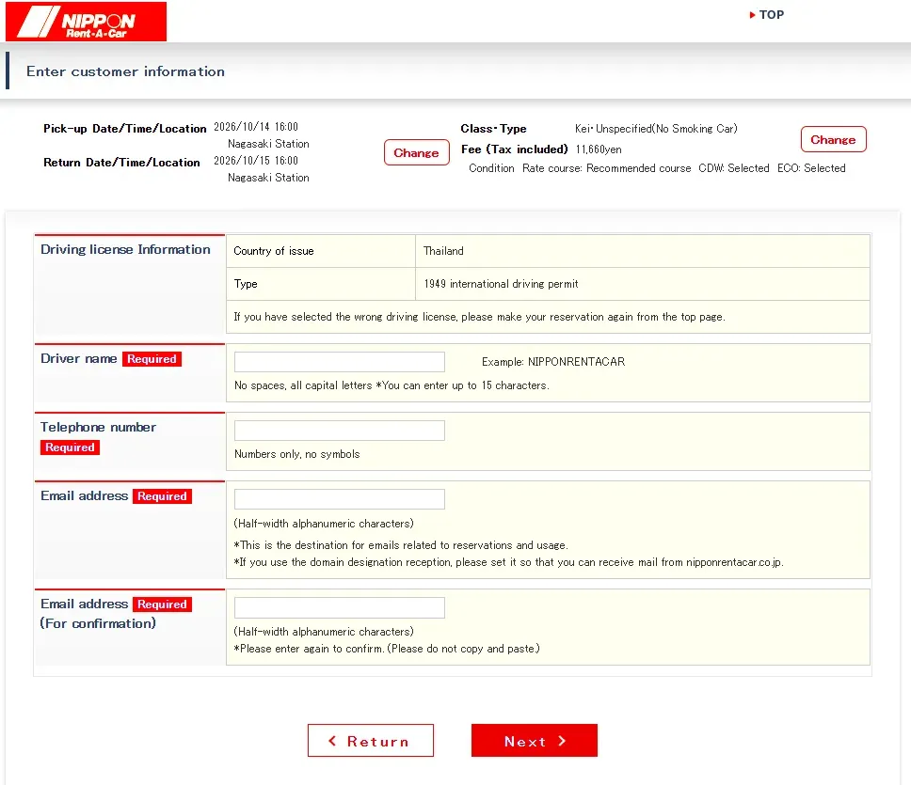
Task: Click the pick-up date "2026/10/14 16:00"
Action: [256, 127]
